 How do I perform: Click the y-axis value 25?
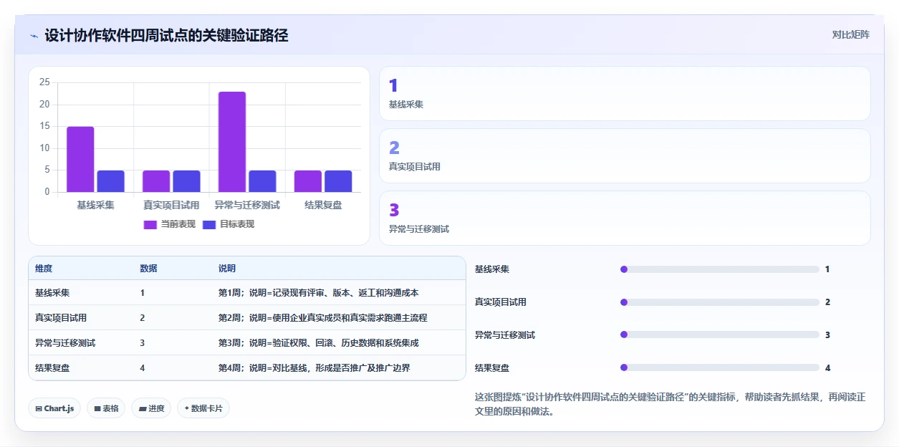click(44, 82)
